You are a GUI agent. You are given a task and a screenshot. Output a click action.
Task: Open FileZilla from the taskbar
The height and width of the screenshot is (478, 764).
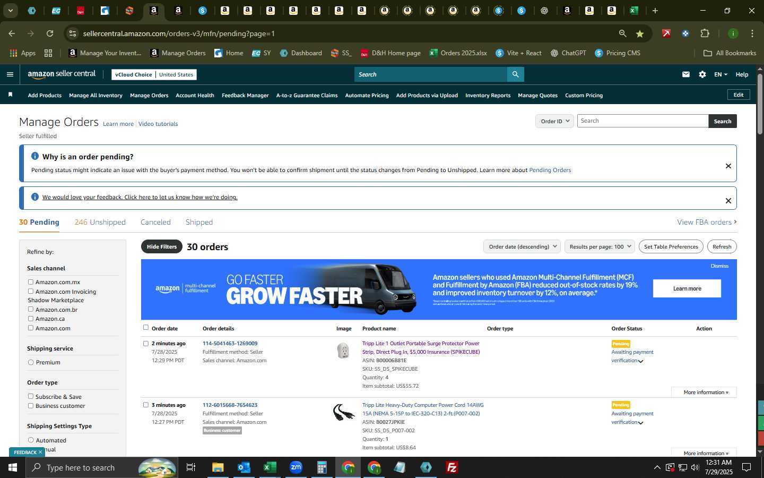[452, 467]
